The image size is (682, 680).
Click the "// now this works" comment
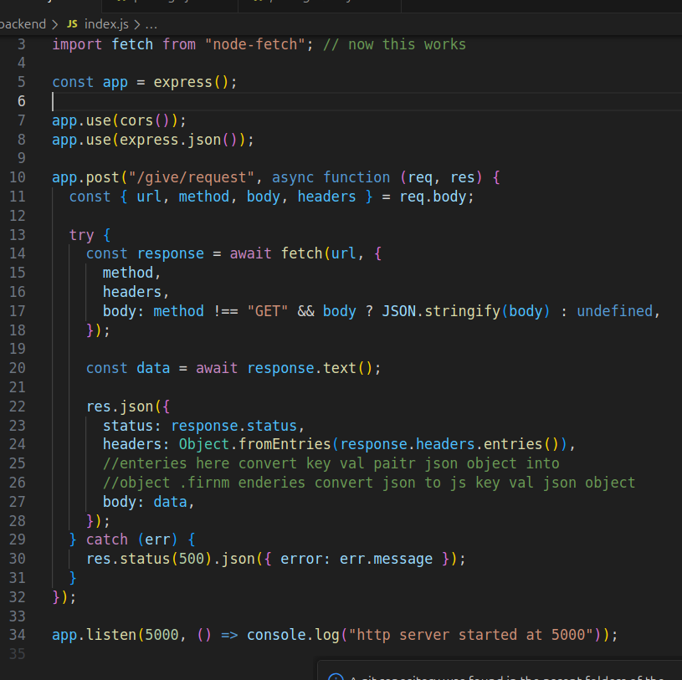pos(394,44)
